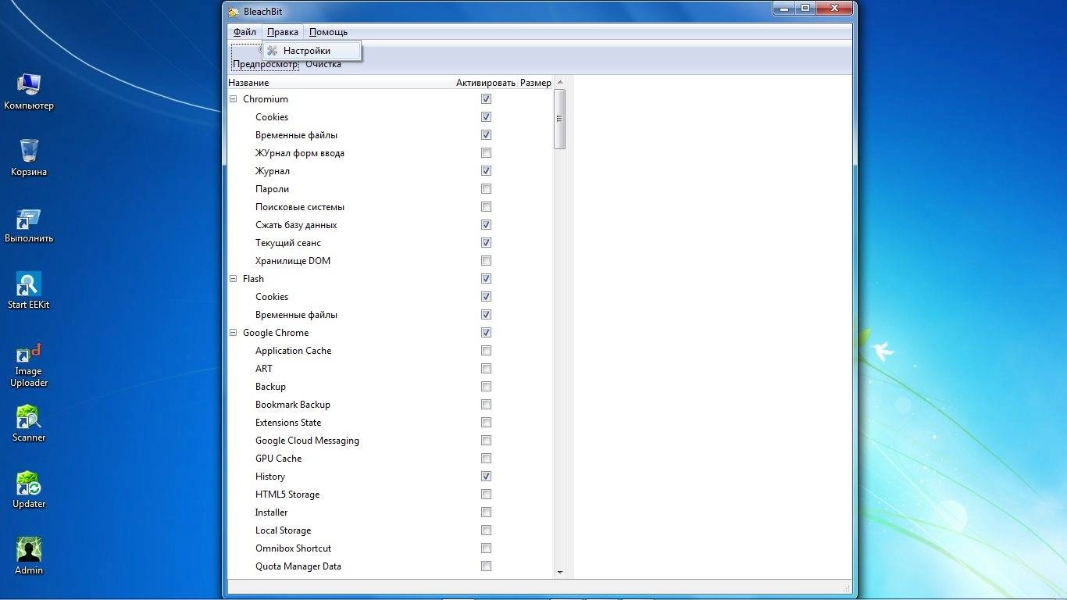Image resolution: width=1067 pixels, height=600 pixels.
Task: Enable the ART checkbox
Action: (486, 369)
